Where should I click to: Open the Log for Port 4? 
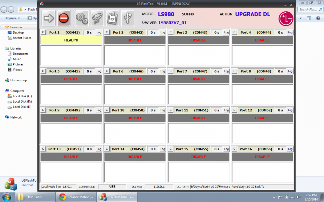tap(290, 32)
